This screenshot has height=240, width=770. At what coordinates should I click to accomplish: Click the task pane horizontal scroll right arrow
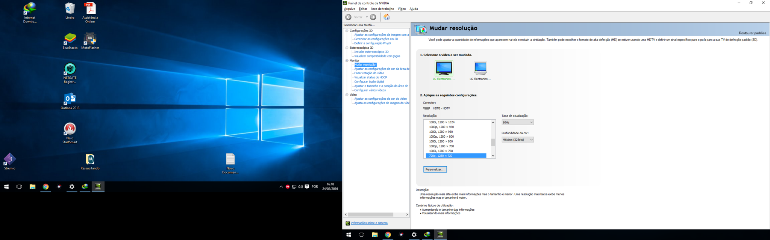(x=407, y=214)
